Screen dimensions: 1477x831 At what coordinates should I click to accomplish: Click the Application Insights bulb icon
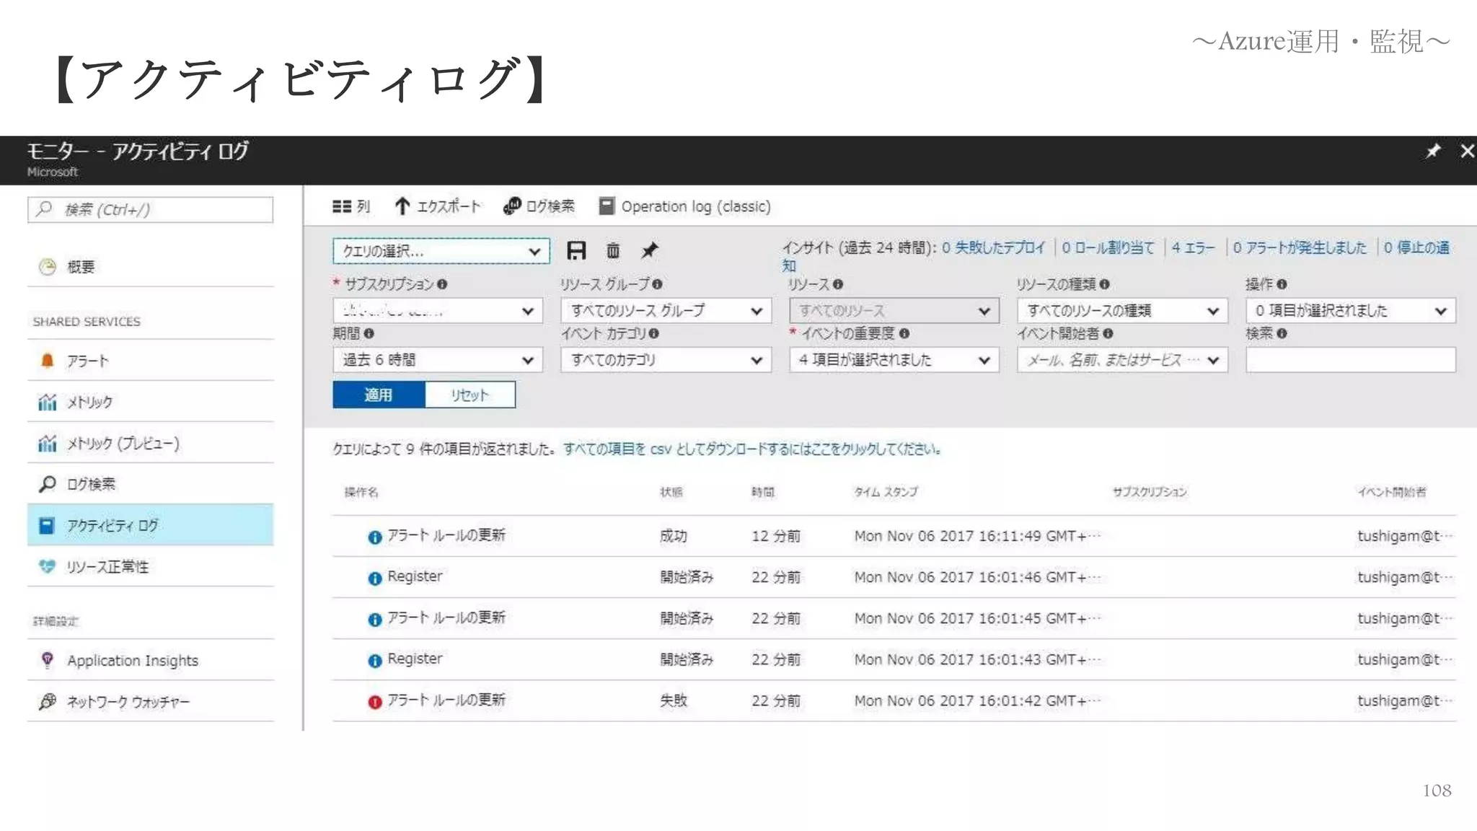[x=47, y=660]
